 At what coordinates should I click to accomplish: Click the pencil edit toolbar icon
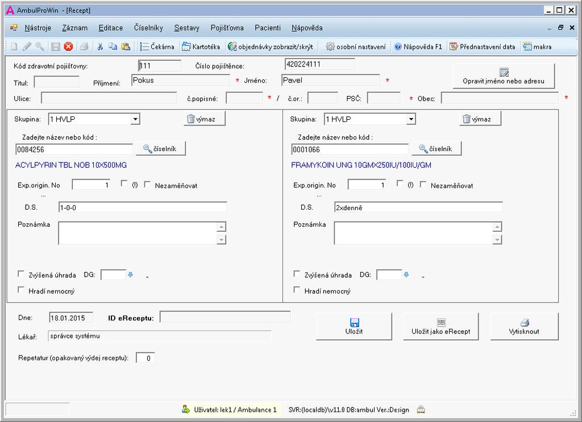27,47
